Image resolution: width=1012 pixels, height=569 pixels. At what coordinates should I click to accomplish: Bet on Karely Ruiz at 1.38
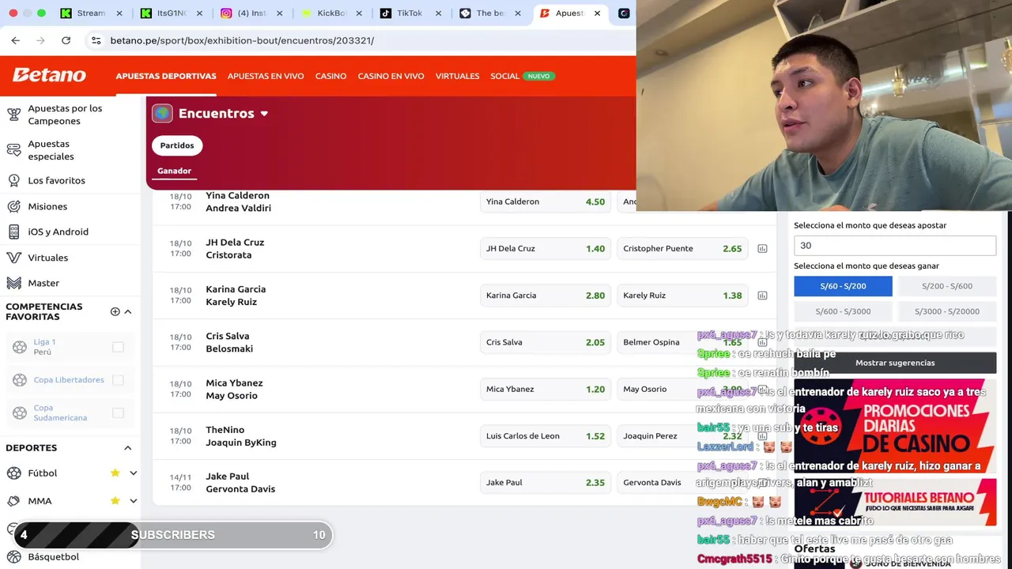tap(682, 296)
